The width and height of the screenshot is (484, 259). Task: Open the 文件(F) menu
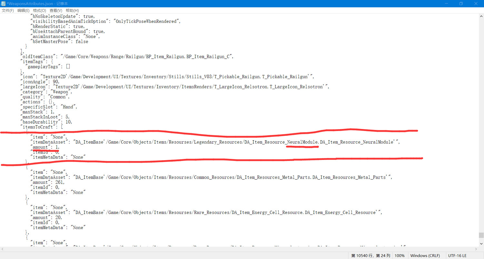[x=8, y=11]
